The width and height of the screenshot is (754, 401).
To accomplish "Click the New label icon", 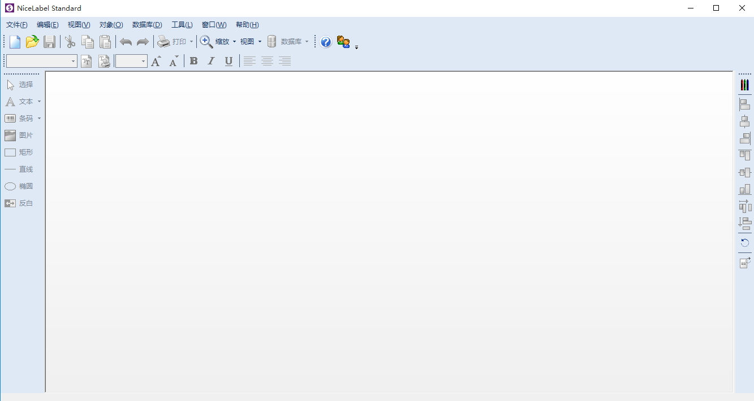I will click(x=15, y=42).
